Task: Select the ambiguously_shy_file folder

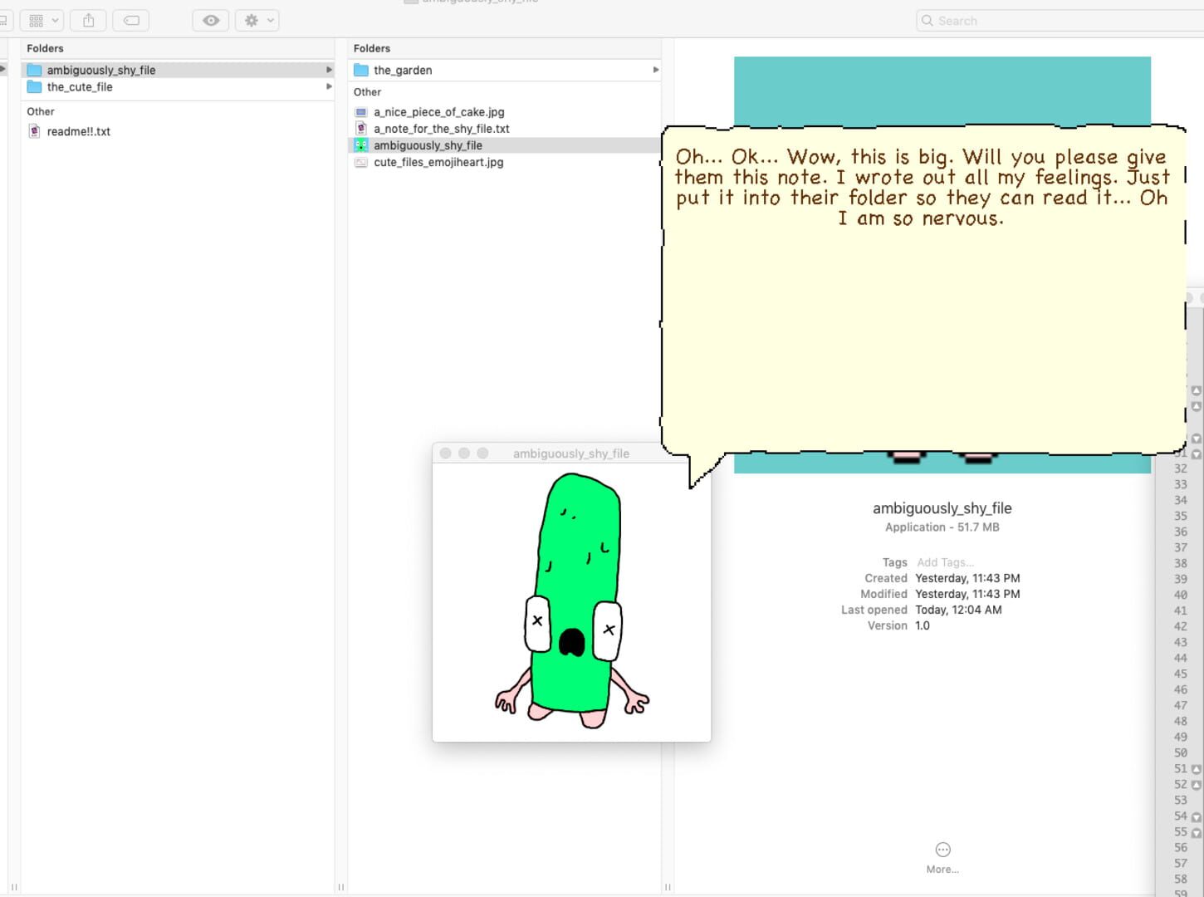Action: [x=178, y=70]
